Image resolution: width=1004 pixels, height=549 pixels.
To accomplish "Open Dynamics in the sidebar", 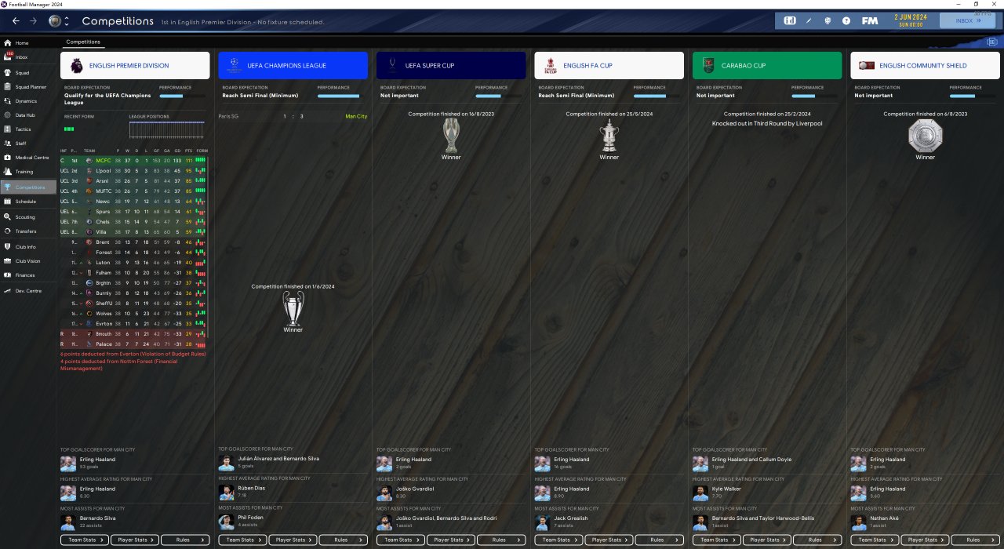I will pyautogui.click(x=28, y=100).
